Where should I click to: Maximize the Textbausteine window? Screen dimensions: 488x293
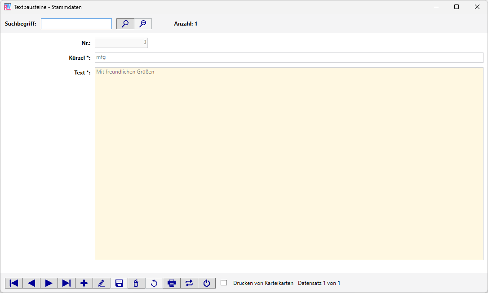[457, 7]
